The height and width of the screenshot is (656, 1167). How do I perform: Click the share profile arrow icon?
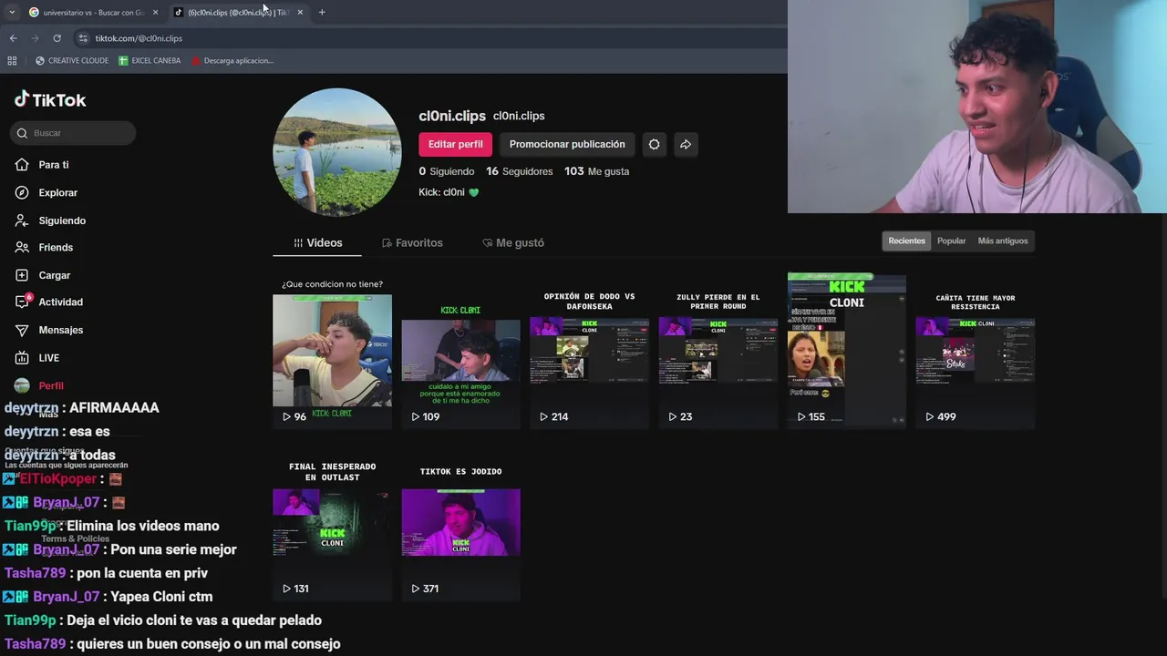point(686,144)
